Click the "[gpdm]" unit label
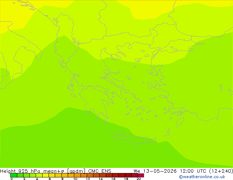The width and height of the screenshot is (233, 180). [x=76, y=171]
